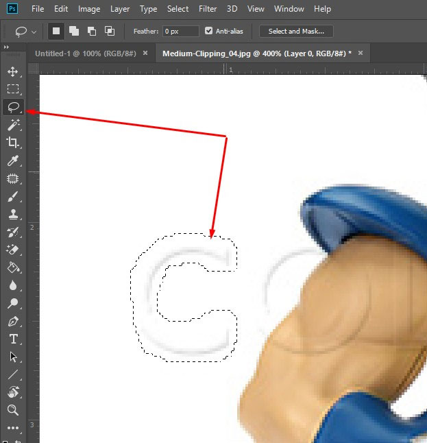Screen dimensions: 427x443
Task: Select the Clone Stamp tool
Action: [x=13, y=214]
